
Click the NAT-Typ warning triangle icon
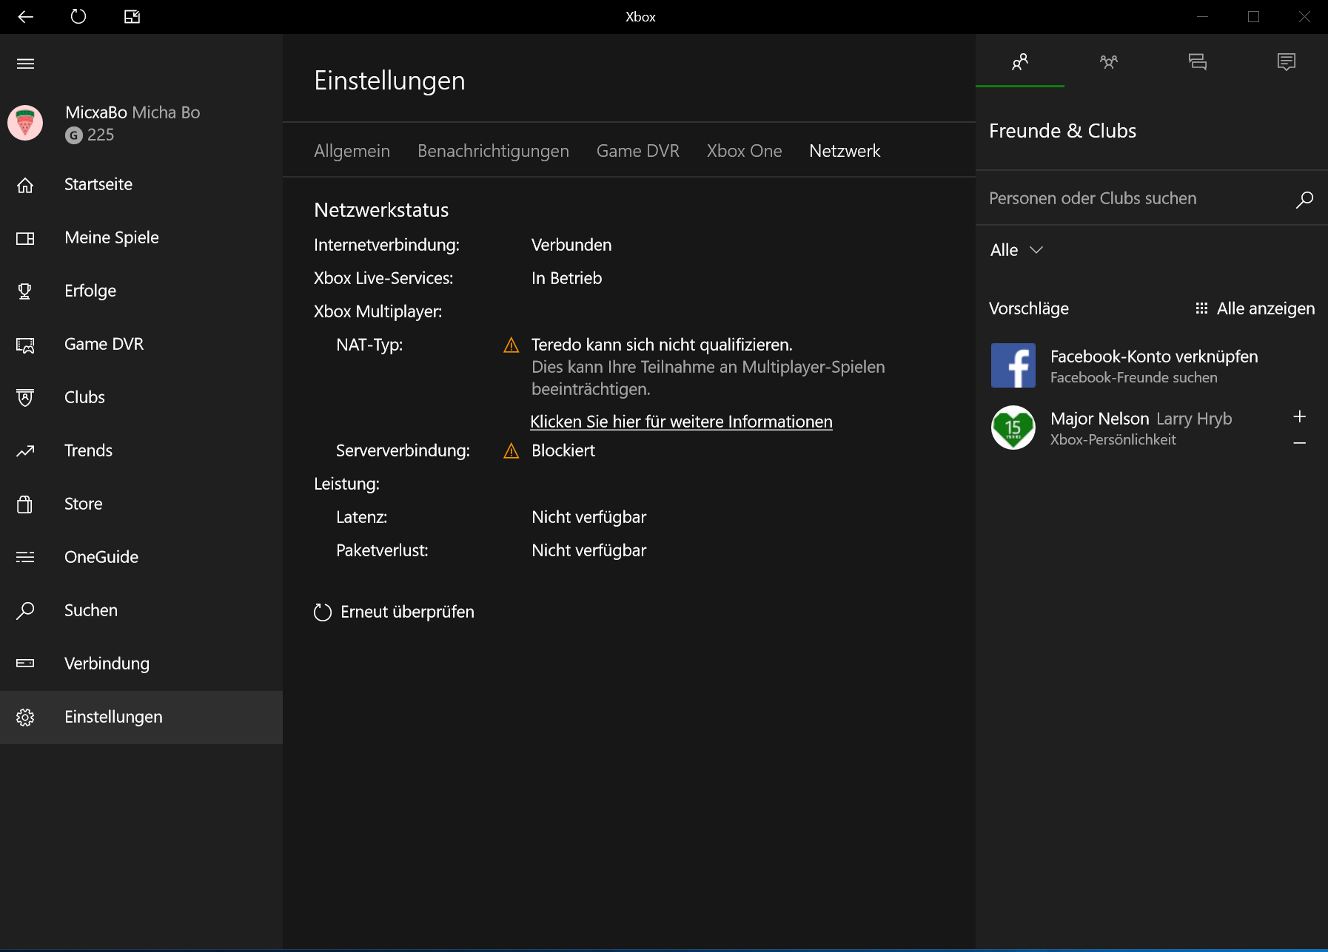(511, 345)
